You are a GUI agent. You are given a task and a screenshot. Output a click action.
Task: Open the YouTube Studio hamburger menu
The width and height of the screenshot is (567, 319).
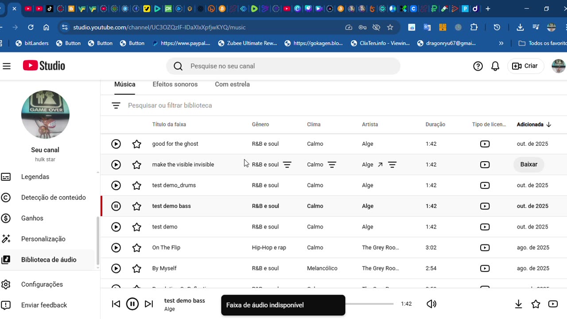[x=6, y=66]
